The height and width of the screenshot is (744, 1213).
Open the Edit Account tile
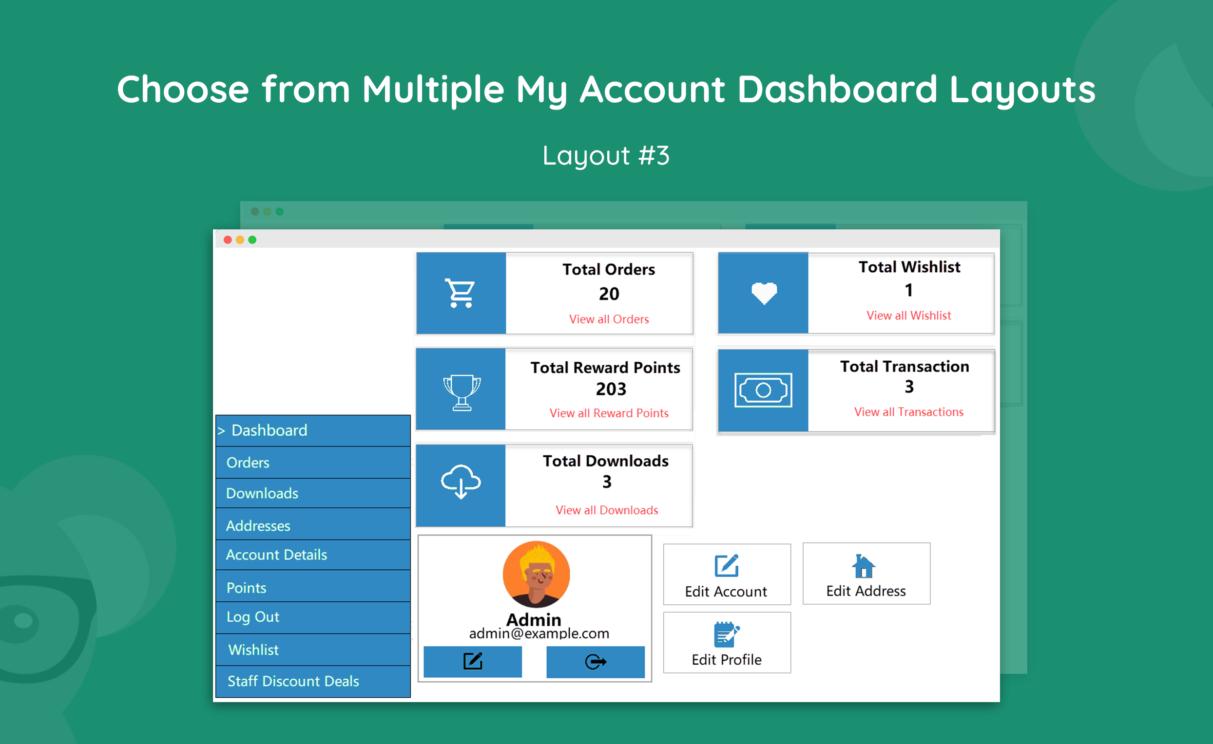point(727,574)
